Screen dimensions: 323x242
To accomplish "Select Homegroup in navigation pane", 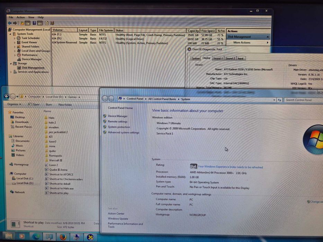I will [21, 165].
